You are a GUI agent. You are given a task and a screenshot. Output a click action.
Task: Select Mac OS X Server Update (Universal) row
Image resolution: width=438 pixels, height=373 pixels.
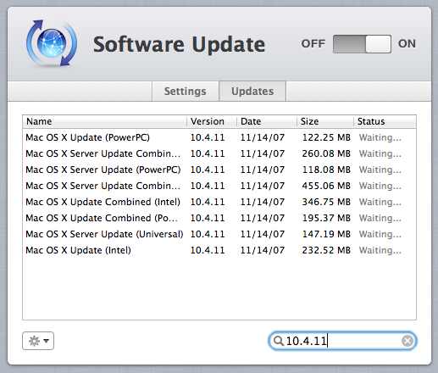[x=219, y=234]
